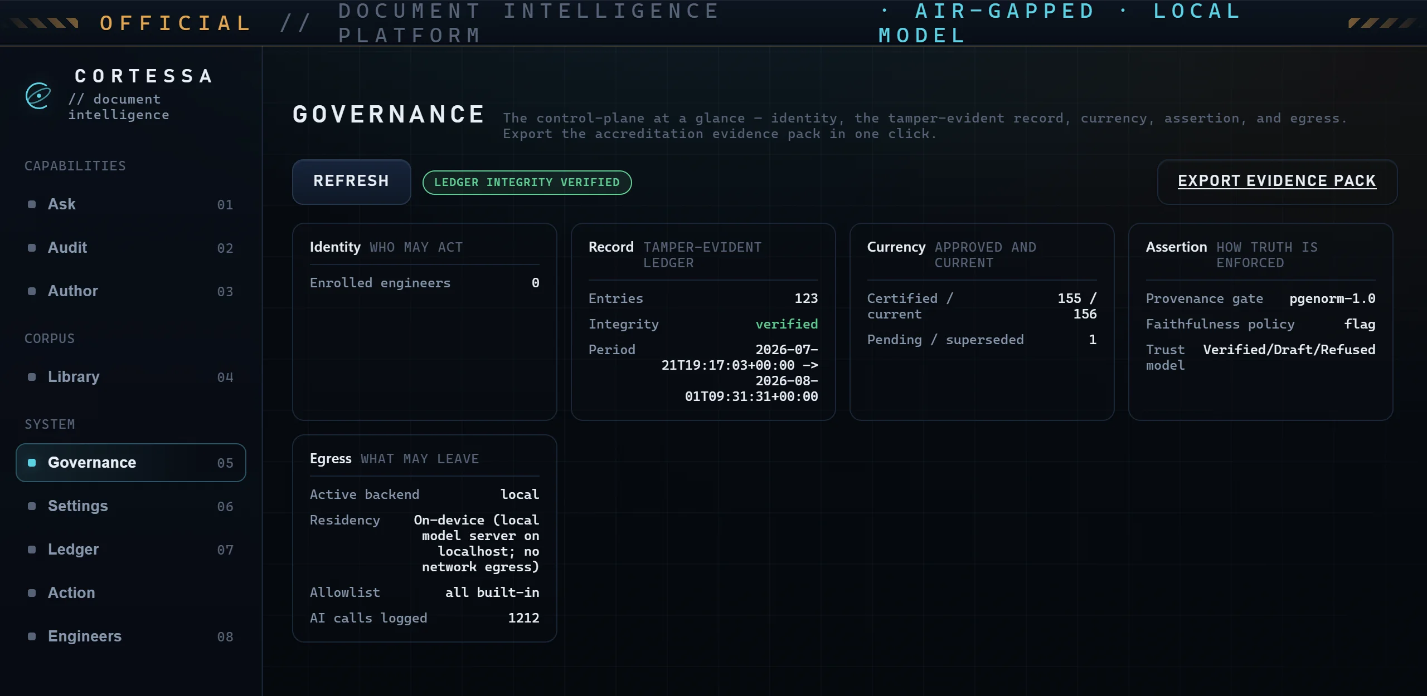Click the Active backend 'local' value

tap(520, 494)
